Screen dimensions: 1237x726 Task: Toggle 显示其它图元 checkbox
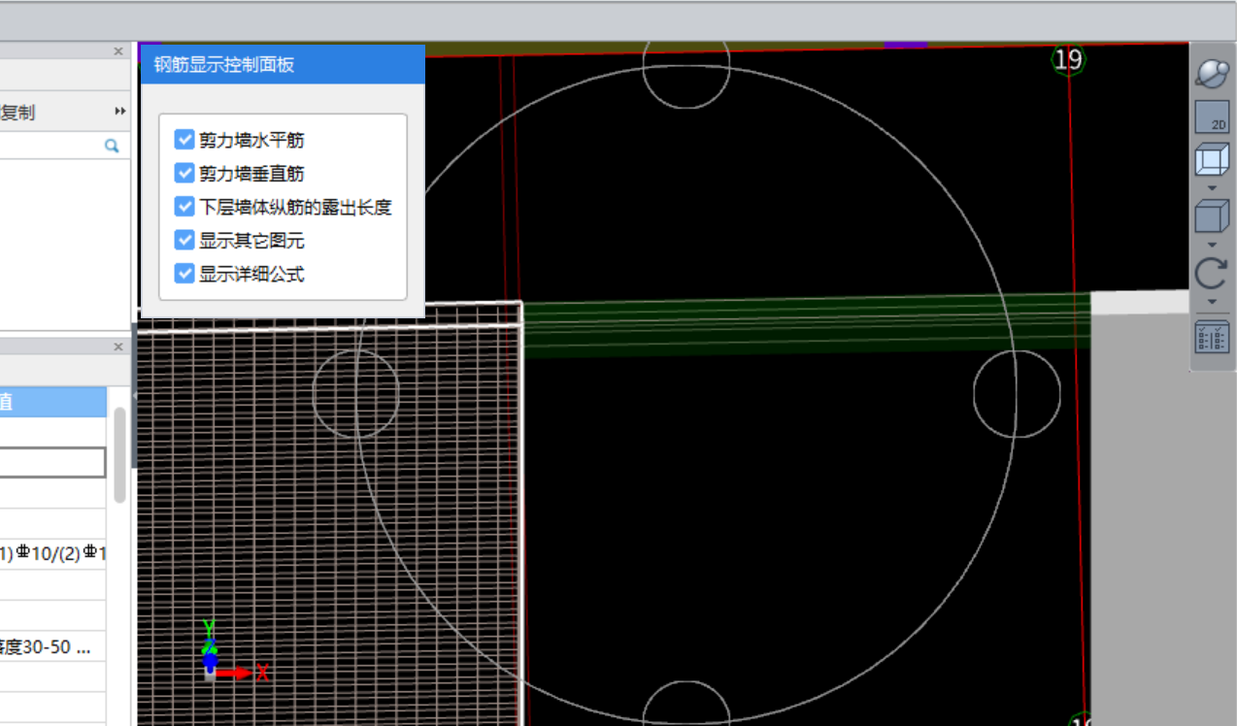click(x=184, y=240)
